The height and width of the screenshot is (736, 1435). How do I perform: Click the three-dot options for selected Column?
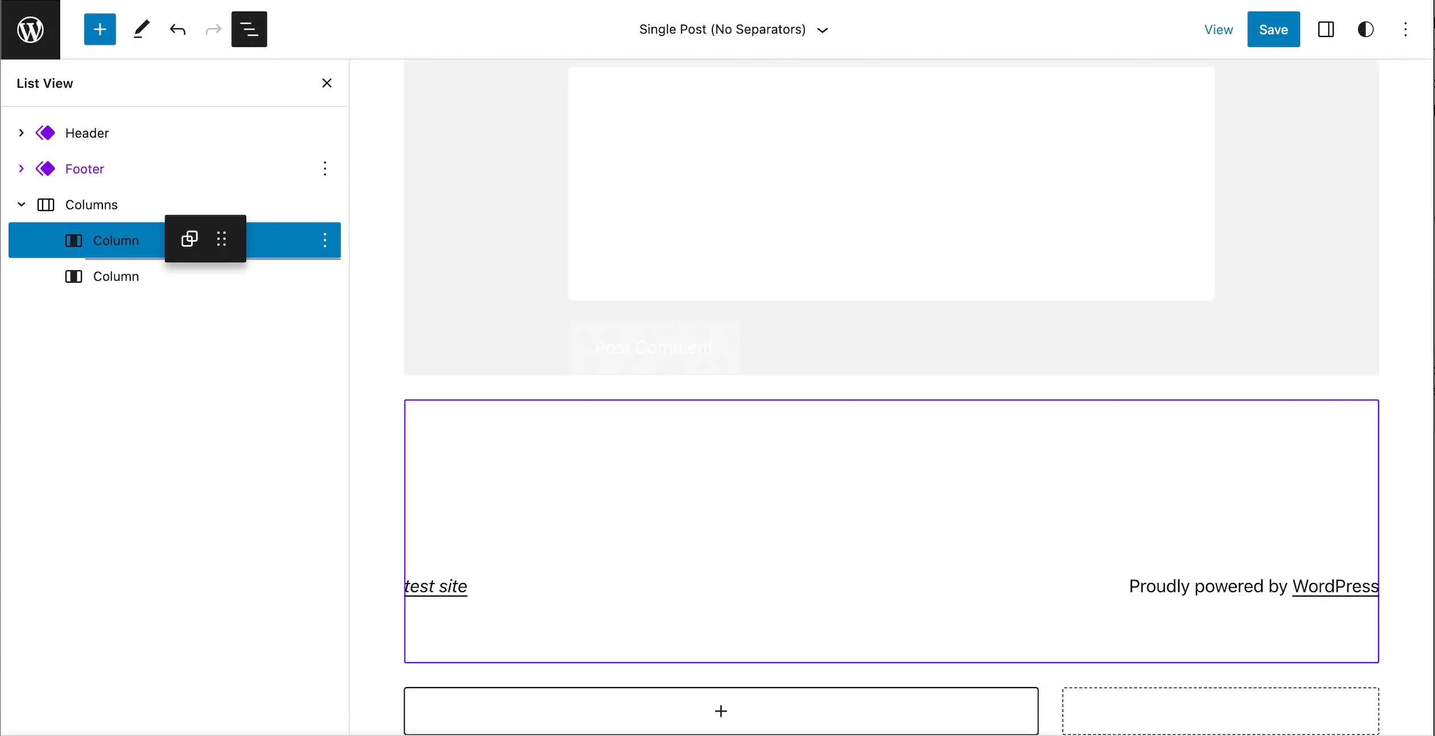pos(325,241)
